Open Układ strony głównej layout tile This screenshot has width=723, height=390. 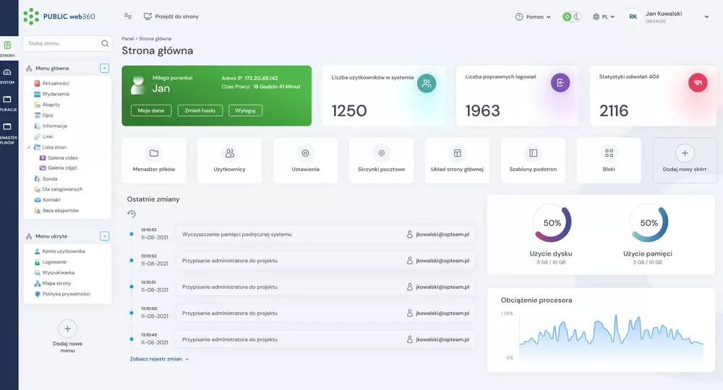point(457,160)
